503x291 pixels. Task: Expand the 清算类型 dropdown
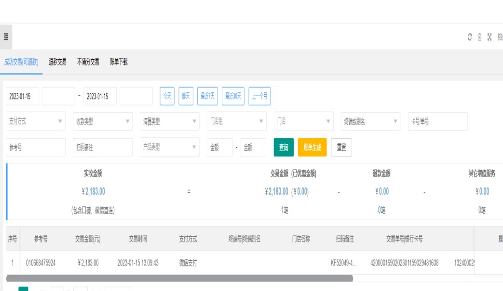(x=169, y=122)
